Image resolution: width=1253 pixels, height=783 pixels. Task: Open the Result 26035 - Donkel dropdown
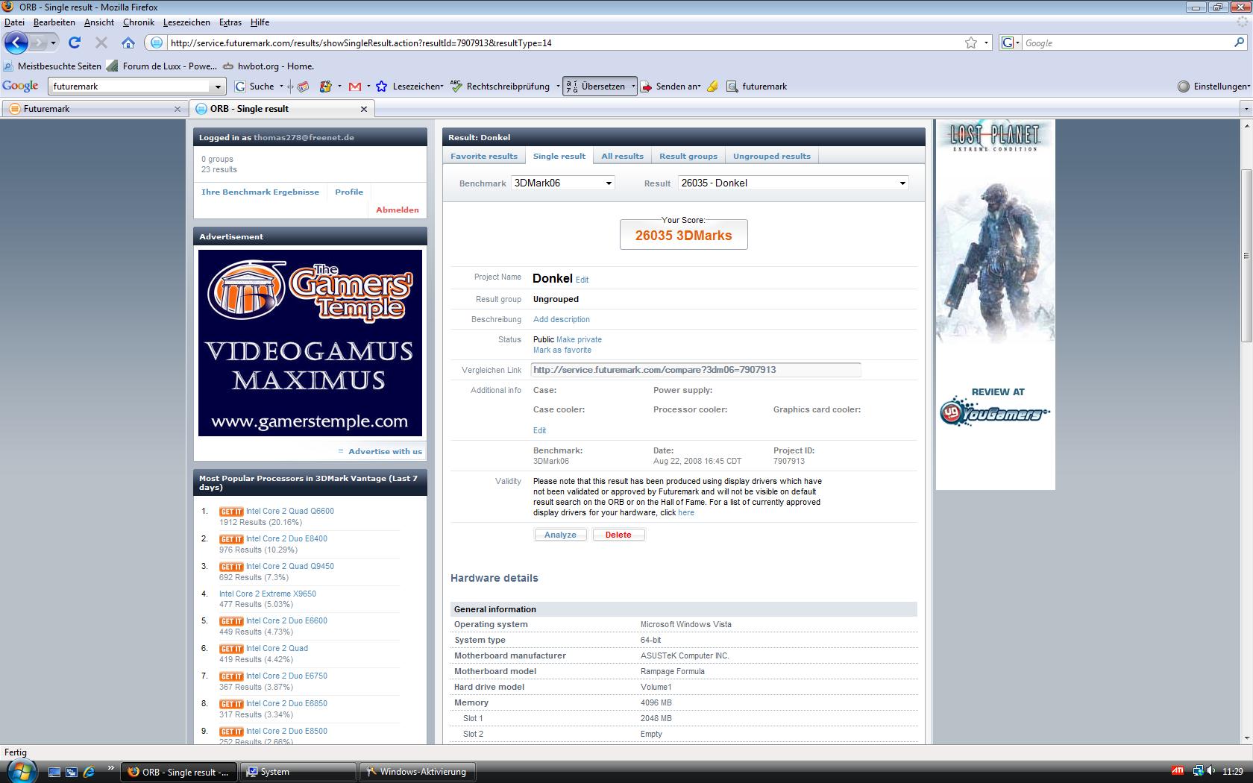pos(793,183)
